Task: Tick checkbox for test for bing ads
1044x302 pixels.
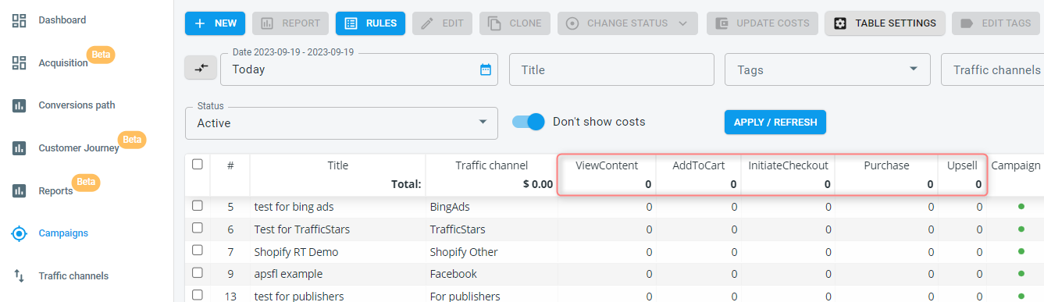Action: pos(198,207)
